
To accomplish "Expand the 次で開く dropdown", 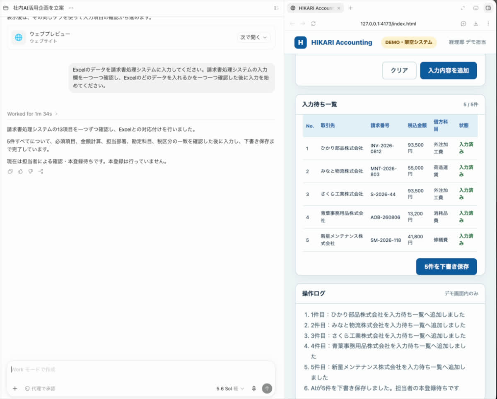I will [254, 37].
